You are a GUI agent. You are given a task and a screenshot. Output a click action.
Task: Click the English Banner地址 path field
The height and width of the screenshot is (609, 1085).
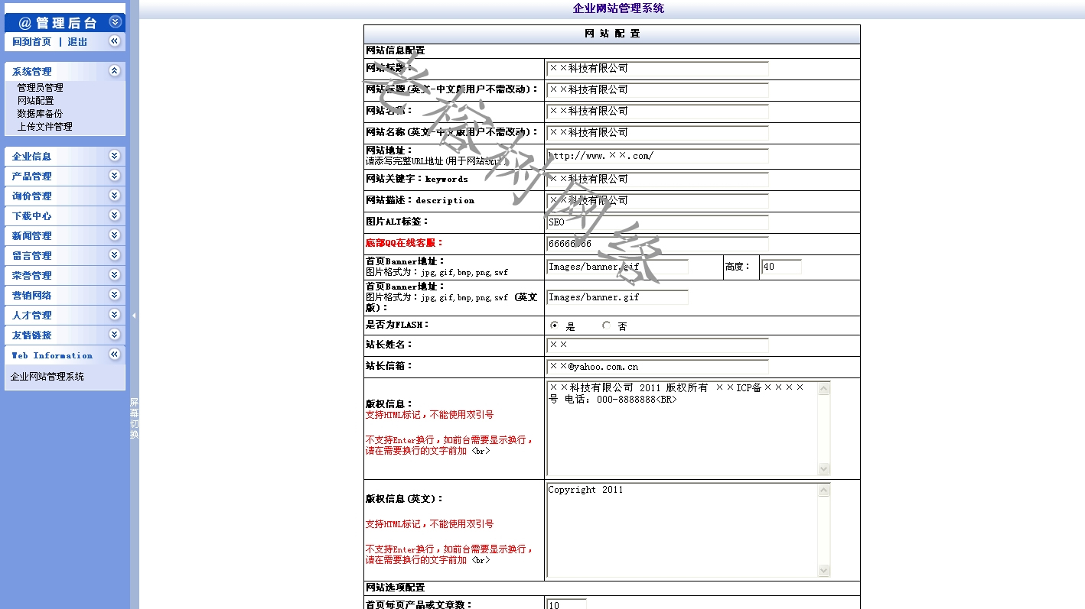pyautogui.click(x=617, y=297)
